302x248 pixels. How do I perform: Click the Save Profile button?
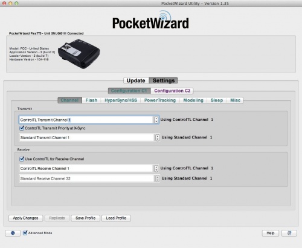[x=85, y=218]
